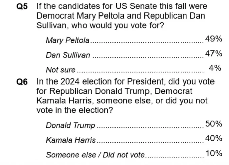Click the Q6 question label
The image size is (229, 165).
[22, 82]
